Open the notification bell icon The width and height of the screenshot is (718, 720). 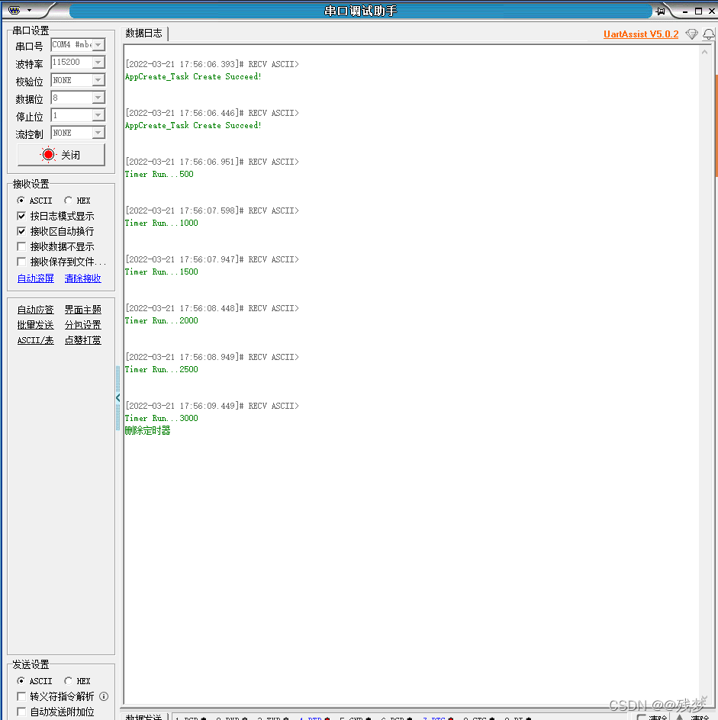[709, 34]
